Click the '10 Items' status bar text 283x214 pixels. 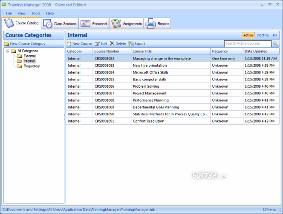[x=269, y=210]
